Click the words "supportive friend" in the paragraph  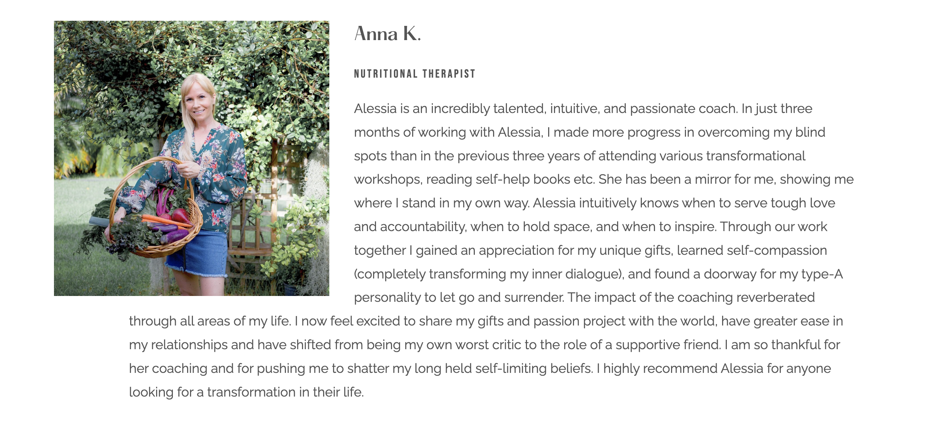pos(668,345)
